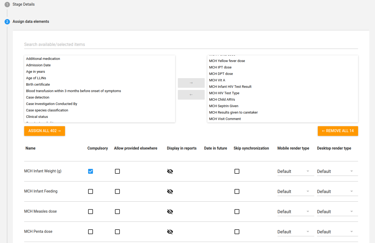This screenshot has height=243, width=375.
Task: Select Case detection in available list
Action: [100, 97]
